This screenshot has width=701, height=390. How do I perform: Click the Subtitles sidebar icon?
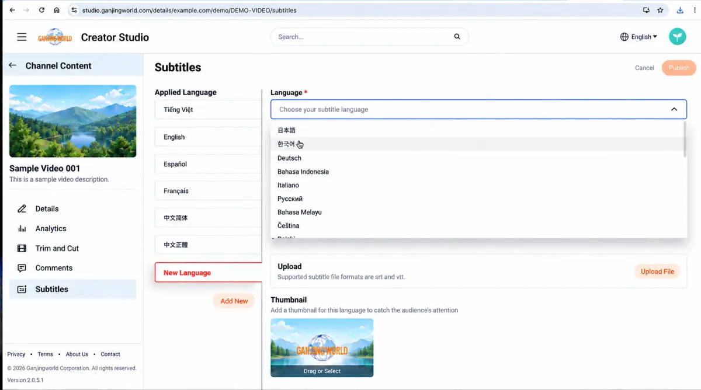(22, 289)
